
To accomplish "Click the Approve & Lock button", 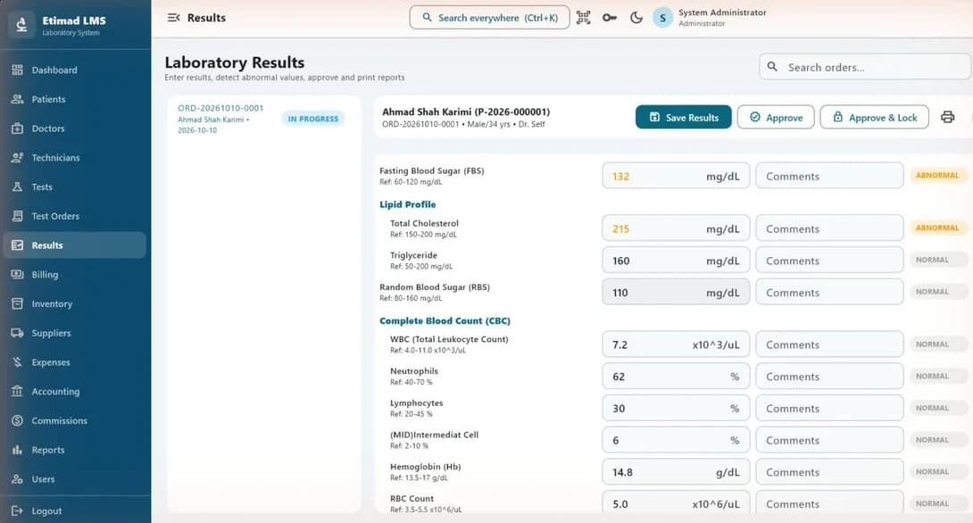I will click(874, 117).
